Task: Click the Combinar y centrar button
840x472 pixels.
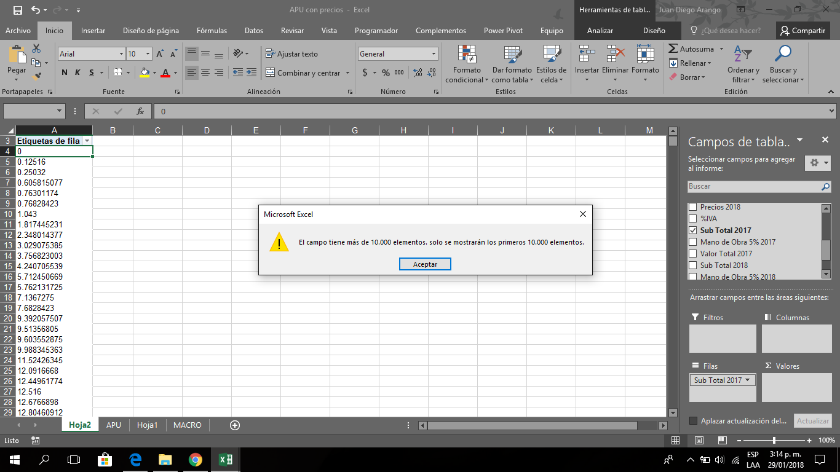Action: [303, 73]
